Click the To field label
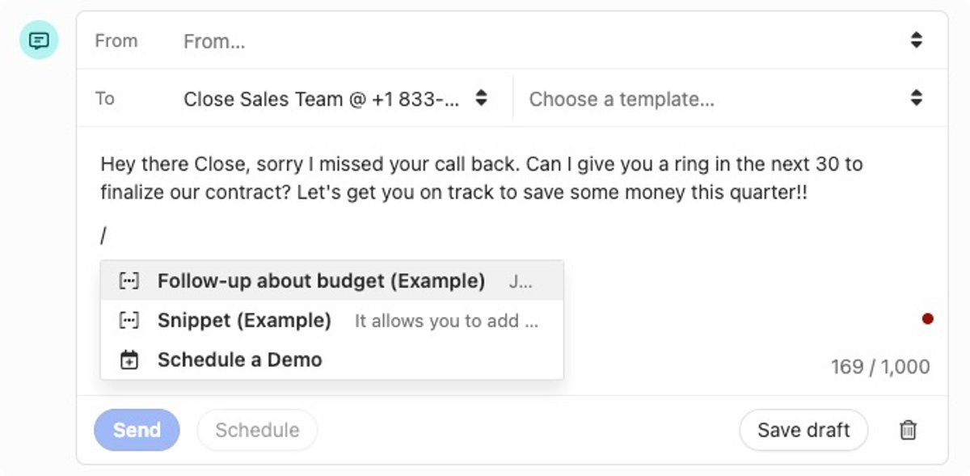The image size is (970, 476). (105, 99)
